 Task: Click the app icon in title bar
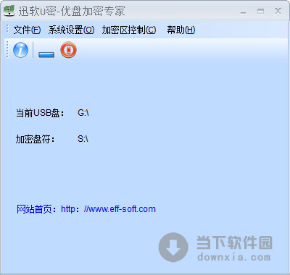[9, 11]
